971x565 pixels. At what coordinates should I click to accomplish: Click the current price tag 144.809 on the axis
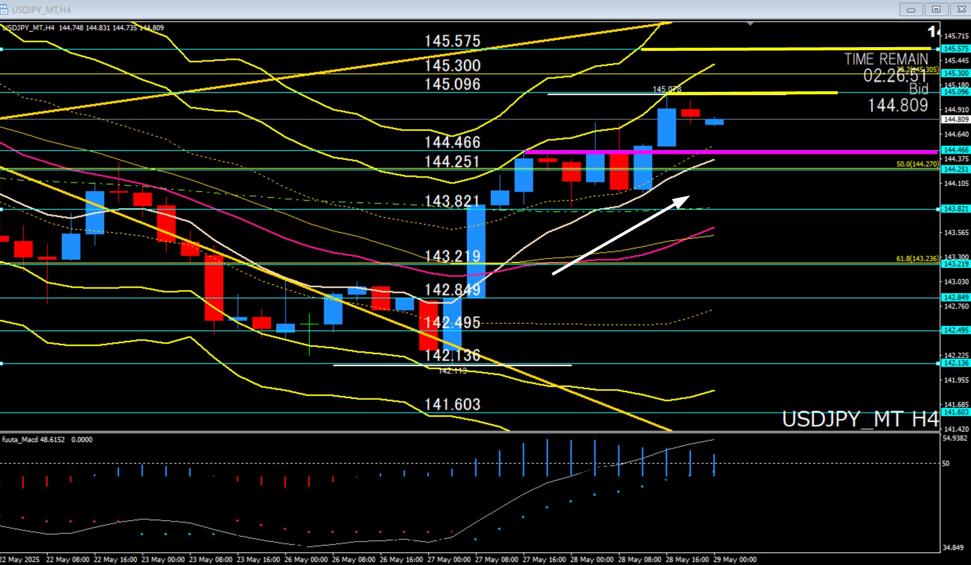pyautogui.click(x=956, y=119)
